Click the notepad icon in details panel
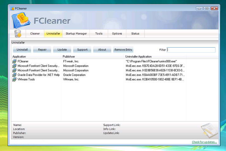226x151 pixels. [x=209, y=130]
